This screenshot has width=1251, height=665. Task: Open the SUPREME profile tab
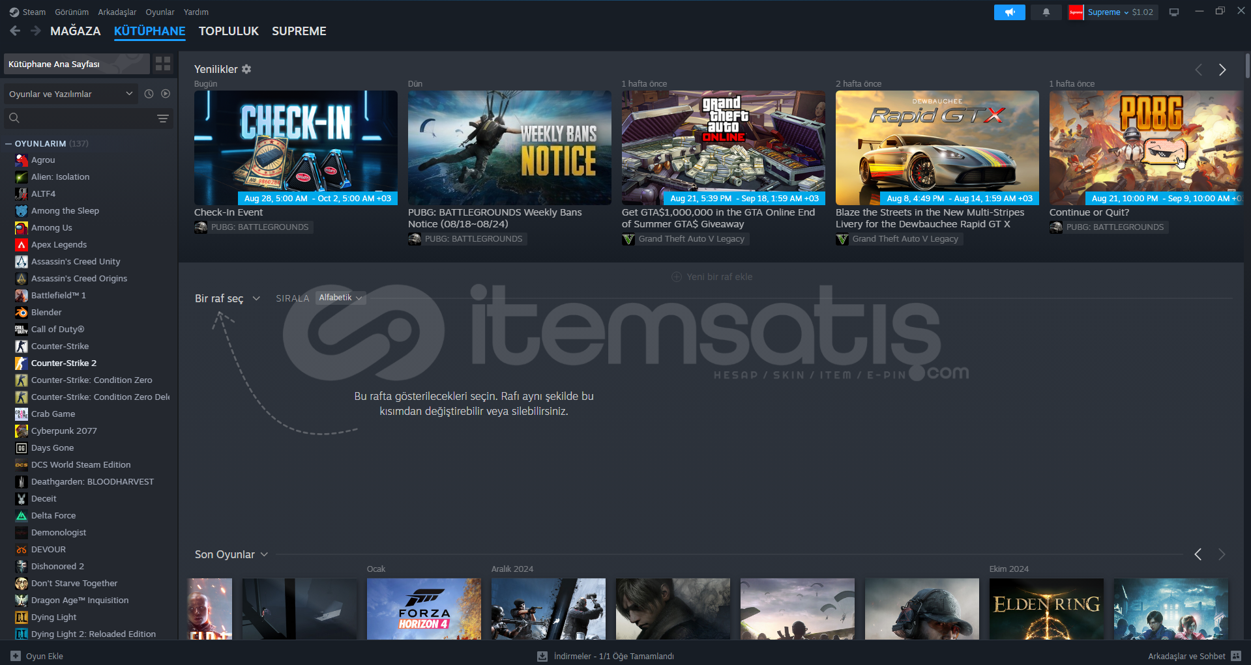[x=299, y=31]
